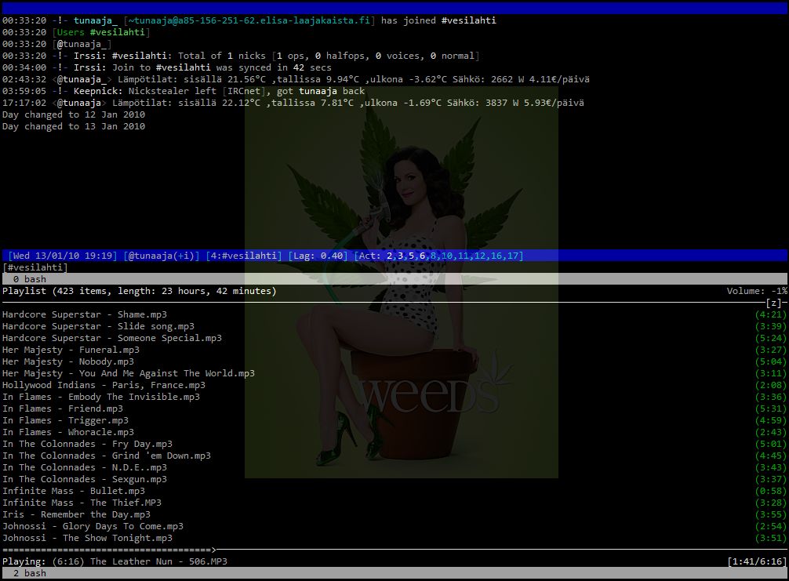Screen dimensions: 789x581
Task: Select 'Her Majesty - Nobody.mp3' track
Action: pos(68,361)
